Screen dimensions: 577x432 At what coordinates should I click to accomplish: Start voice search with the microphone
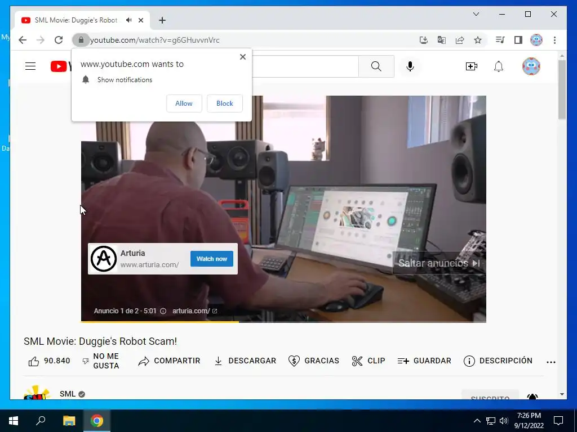click(x=410, y=66)
